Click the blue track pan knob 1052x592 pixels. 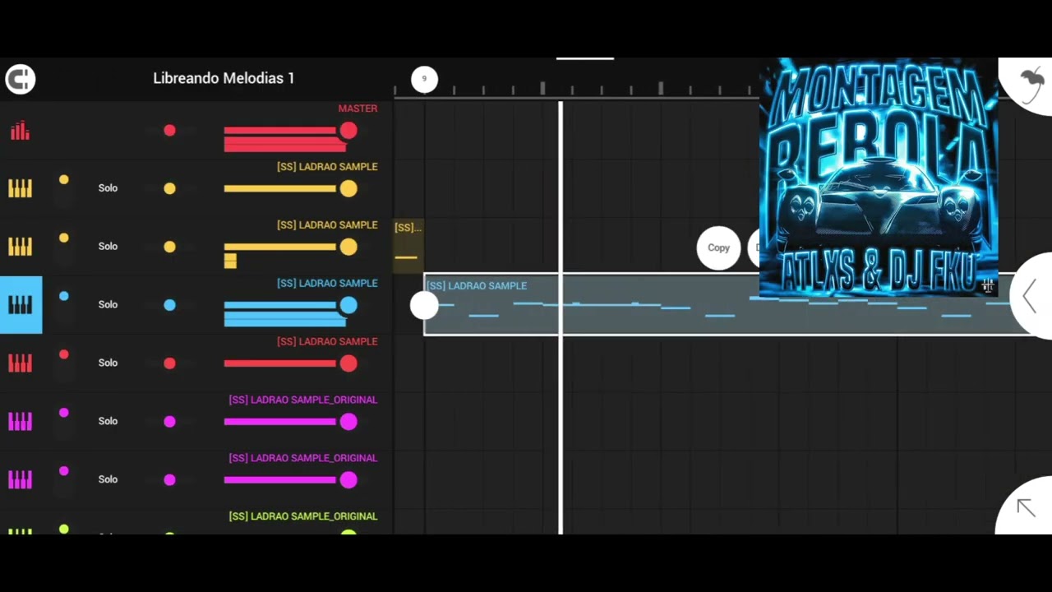pos(169,305)
